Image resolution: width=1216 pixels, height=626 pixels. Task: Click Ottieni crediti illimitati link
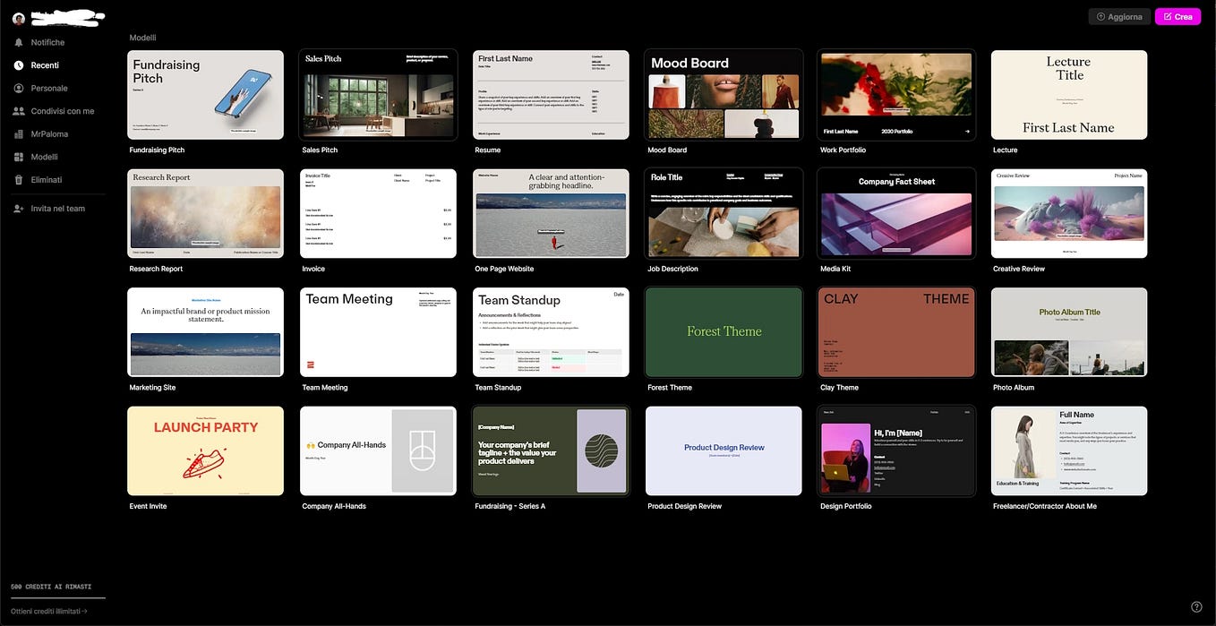(x=49, y=611)
